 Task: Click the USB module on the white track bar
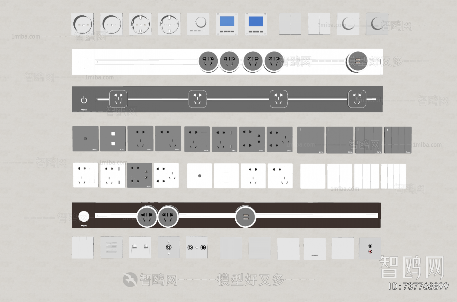tap(357, 61)
